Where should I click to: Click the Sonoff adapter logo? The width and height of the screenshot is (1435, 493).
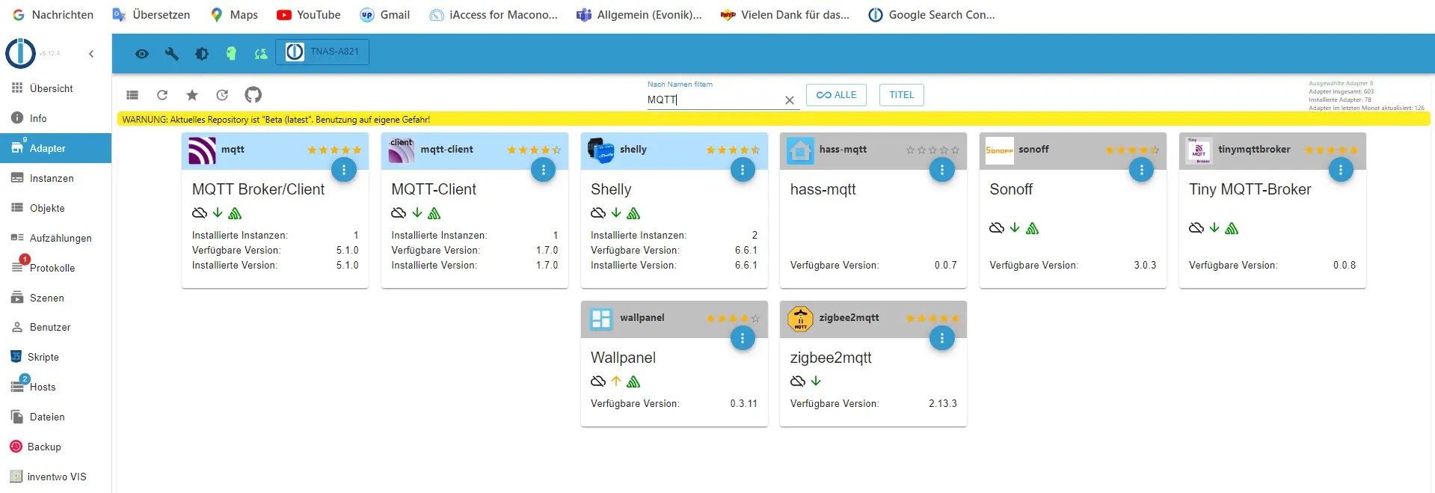click(1000, 150)
